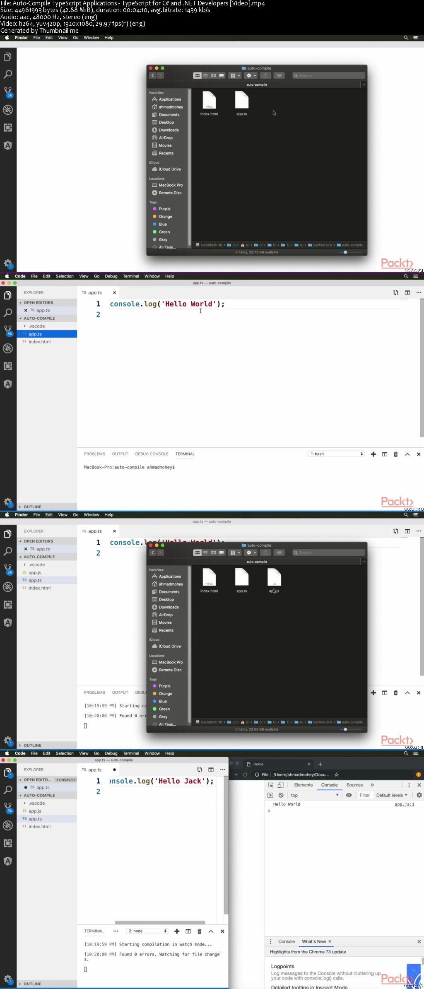Clear the Chrome console with the circle-slash icon

(281, 795)
